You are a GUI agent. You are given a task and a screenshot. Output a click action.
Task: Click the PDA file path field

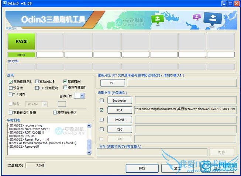coord(185,110)
